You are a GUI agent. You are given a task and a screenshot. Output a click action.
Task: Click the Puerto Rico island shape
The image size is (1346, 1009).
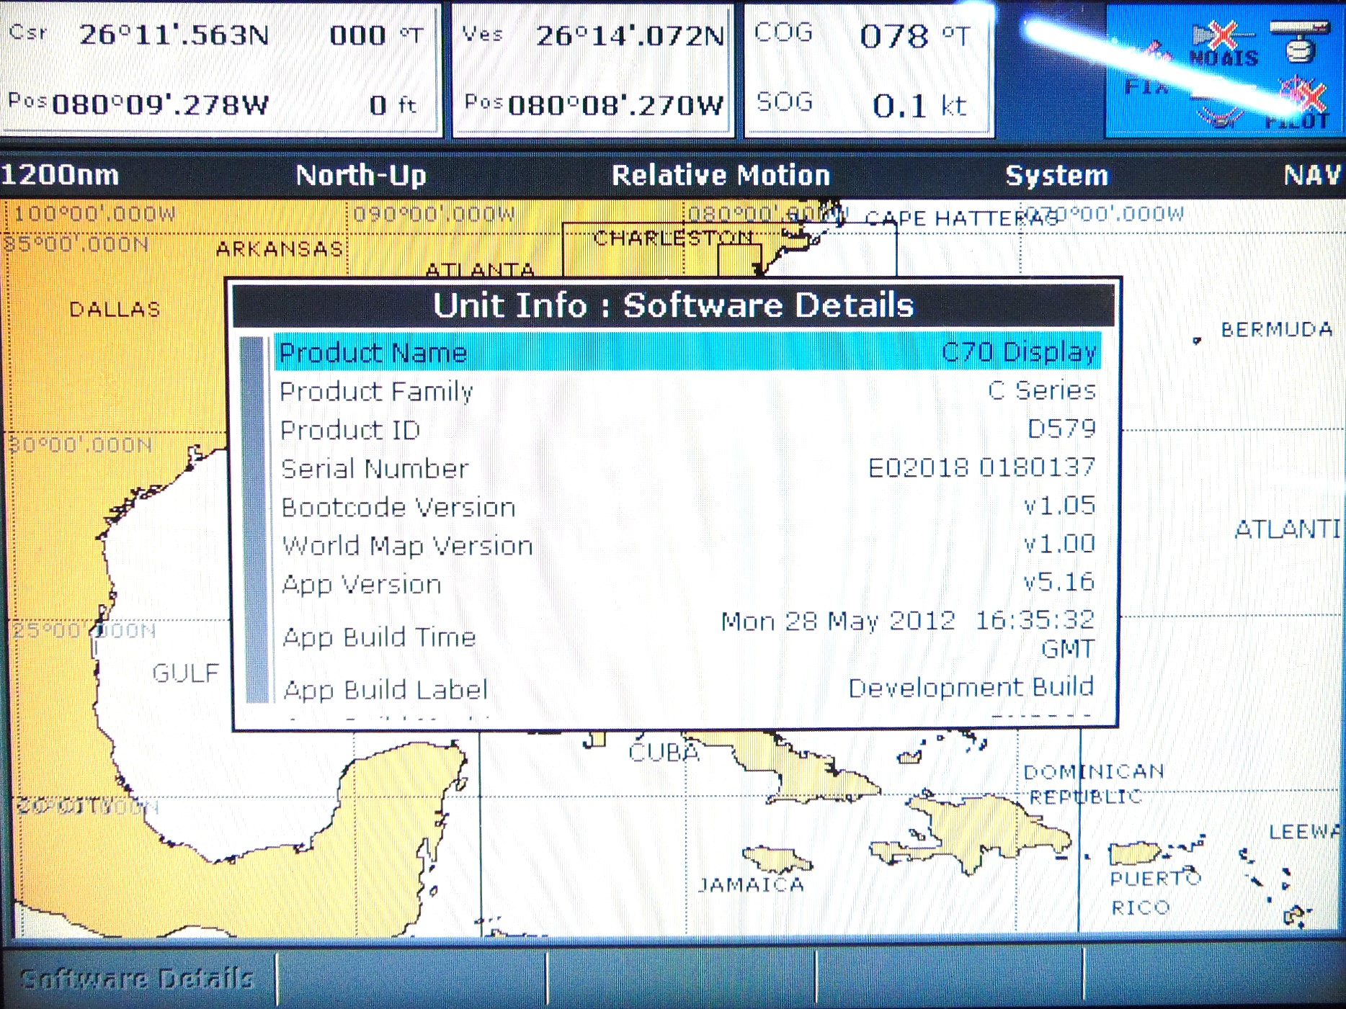1134,853
